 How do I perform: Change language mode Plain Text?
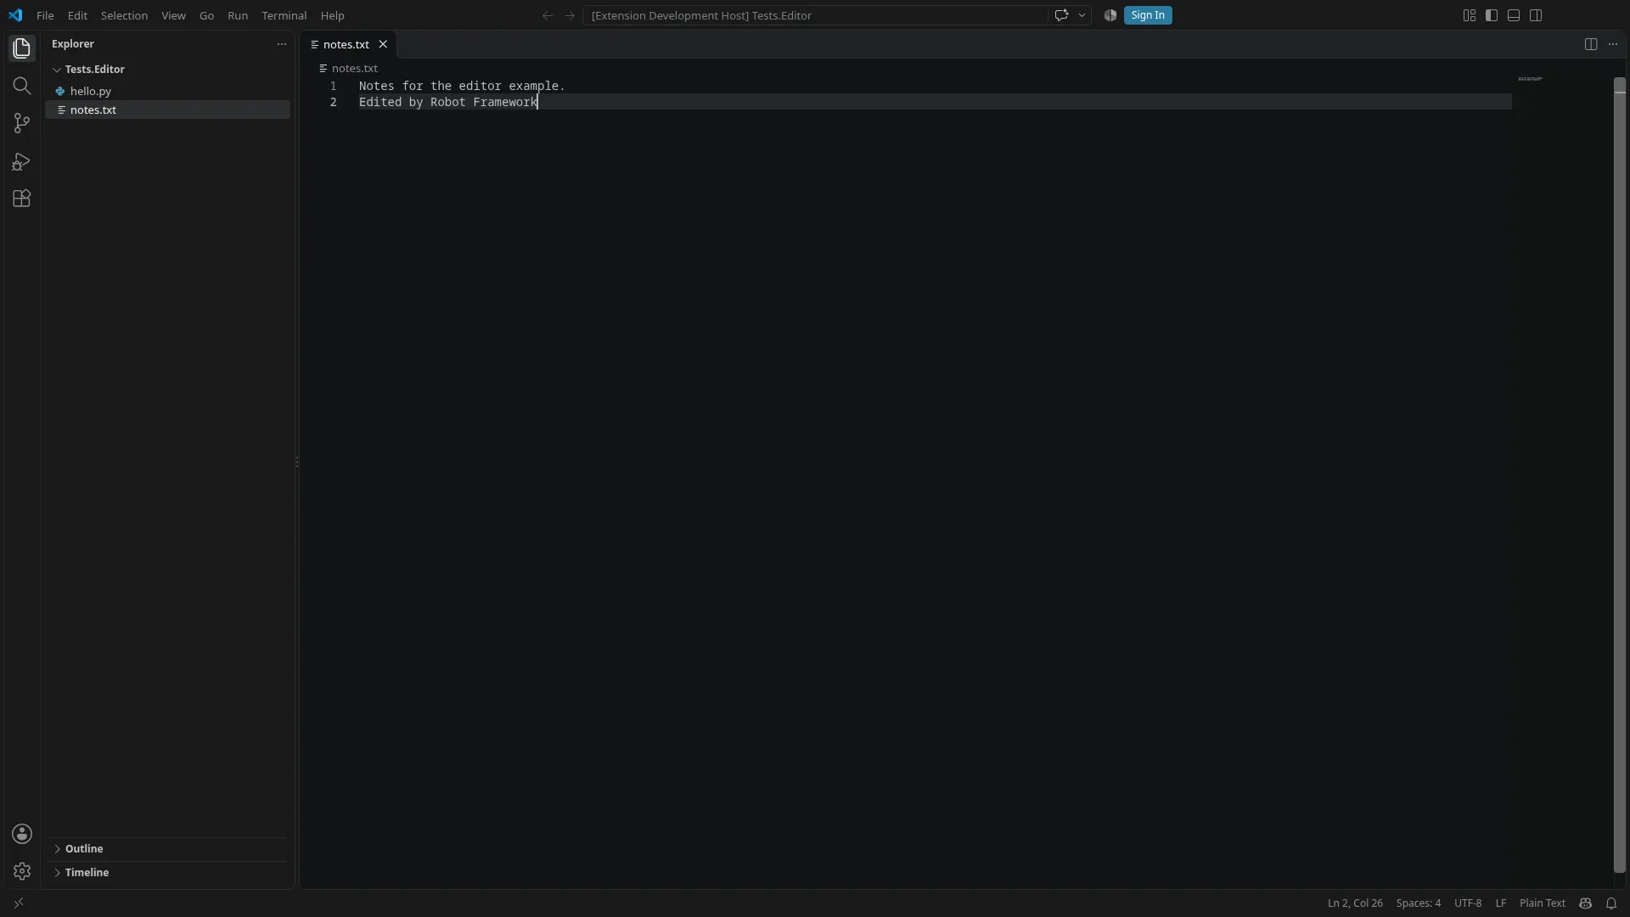point(1542,903)
